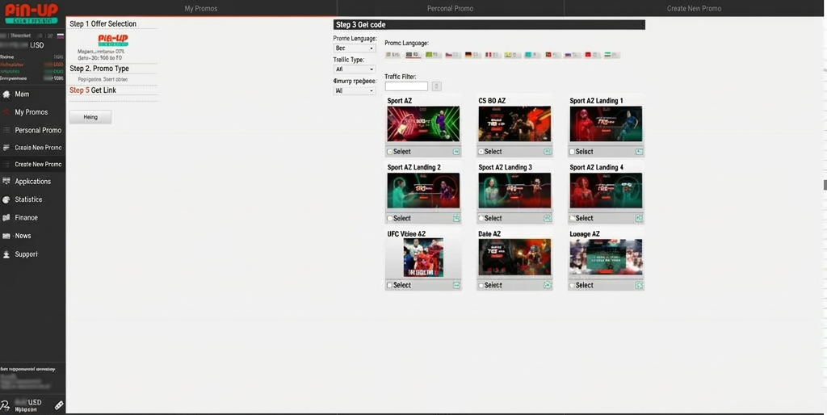Select the German flag language option
This screenshot has width=827, height=415.
(x=472, y=55)
